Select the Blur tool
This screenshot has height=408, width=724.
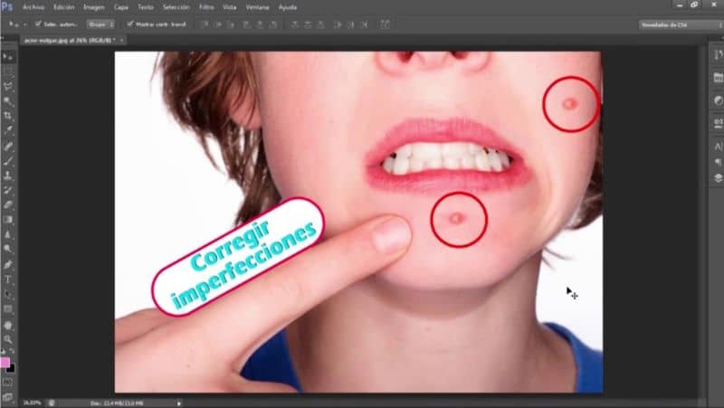tap(8, 235)
